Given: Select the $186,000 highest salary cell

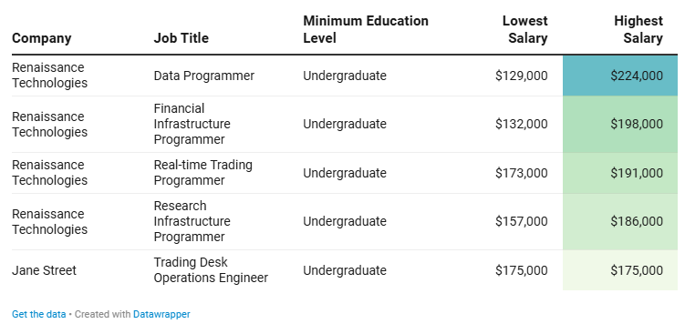Looking at the screenshot, I should 620,221.
